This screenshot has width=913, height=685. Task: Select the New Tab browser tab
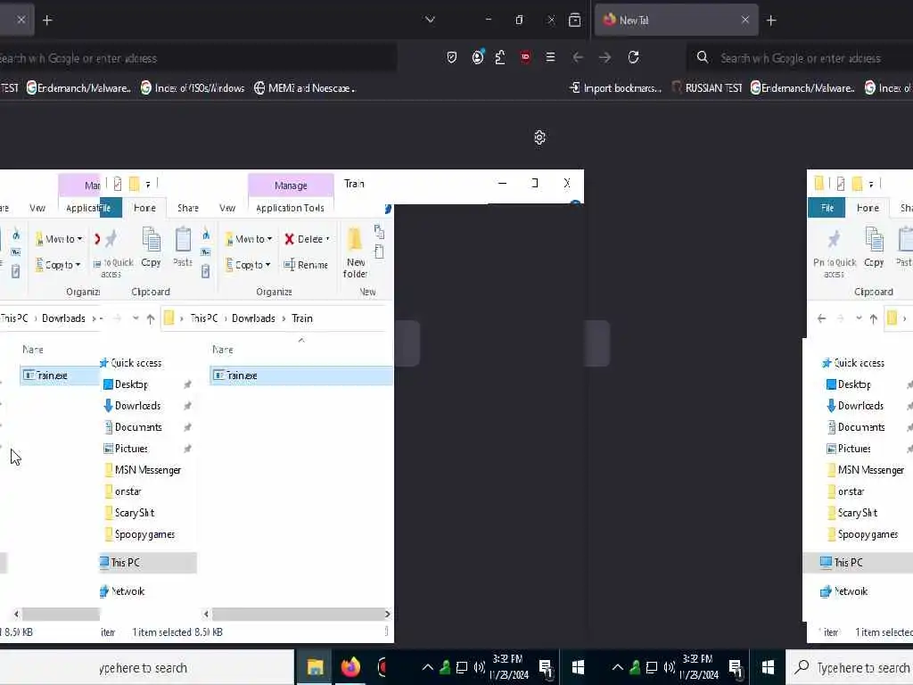coord(676,21)
